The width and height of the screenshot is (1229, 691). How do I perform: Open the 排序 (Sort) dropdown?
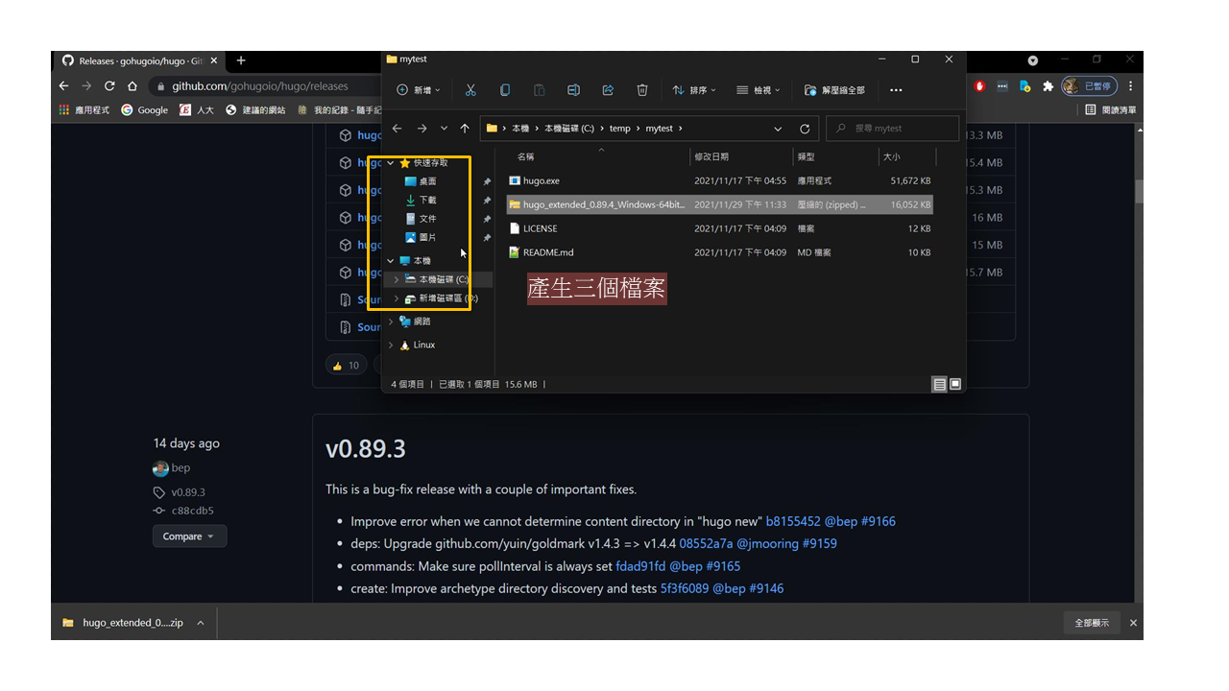[x=694, y=90]
